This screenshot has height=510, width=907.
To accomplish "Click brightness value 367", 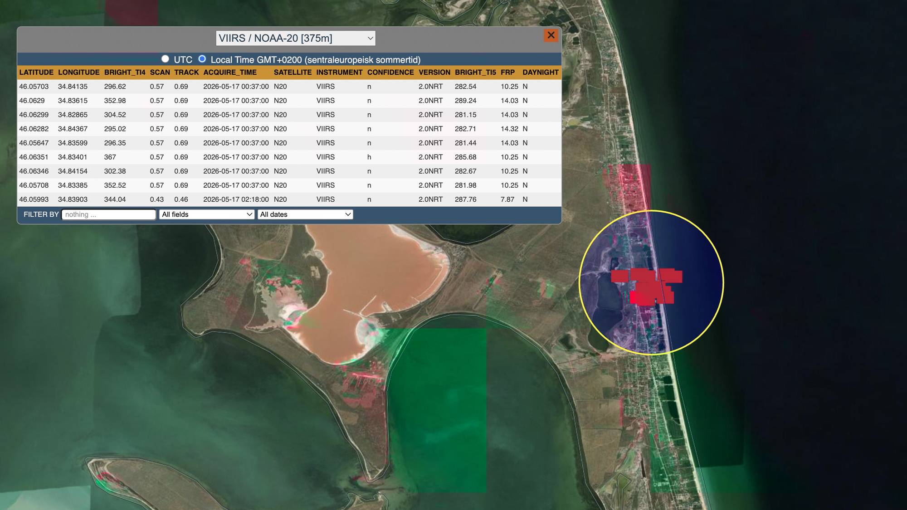I will [x=110, y=157].
